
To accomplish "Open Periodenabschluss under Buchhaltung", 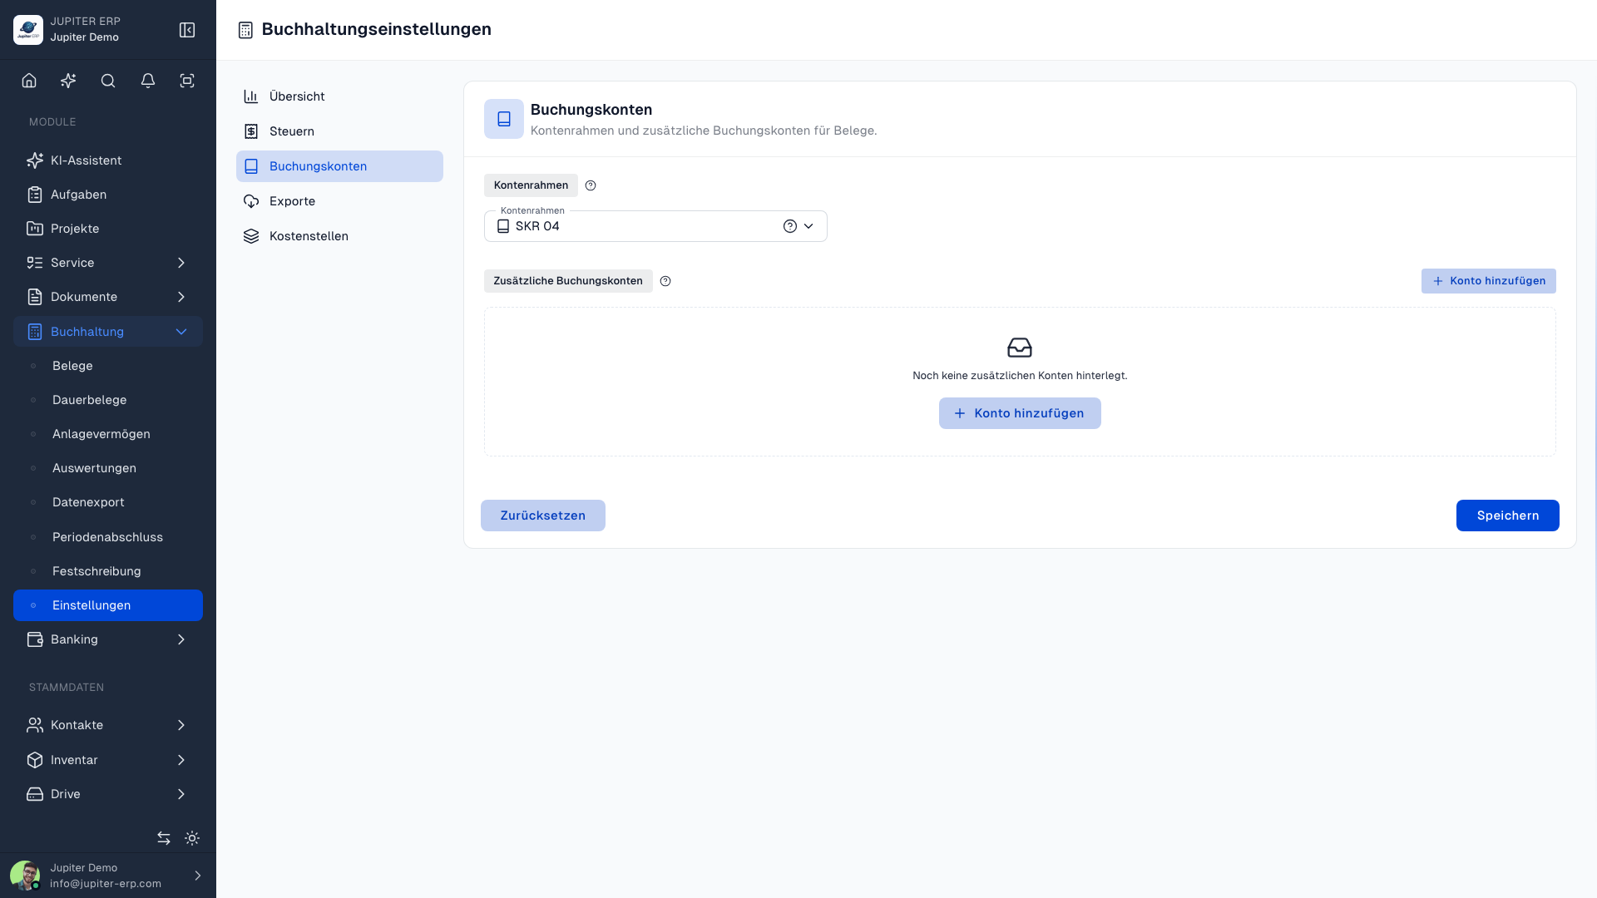I will (108, 537).
